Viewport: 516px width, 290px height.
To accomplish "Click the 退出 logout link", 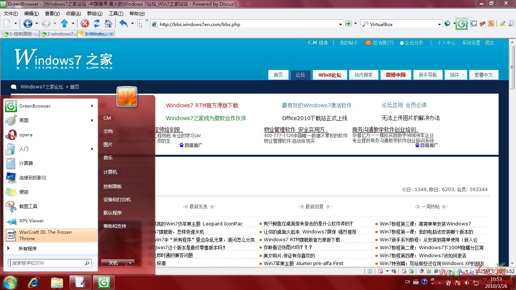I will [490, 43].
